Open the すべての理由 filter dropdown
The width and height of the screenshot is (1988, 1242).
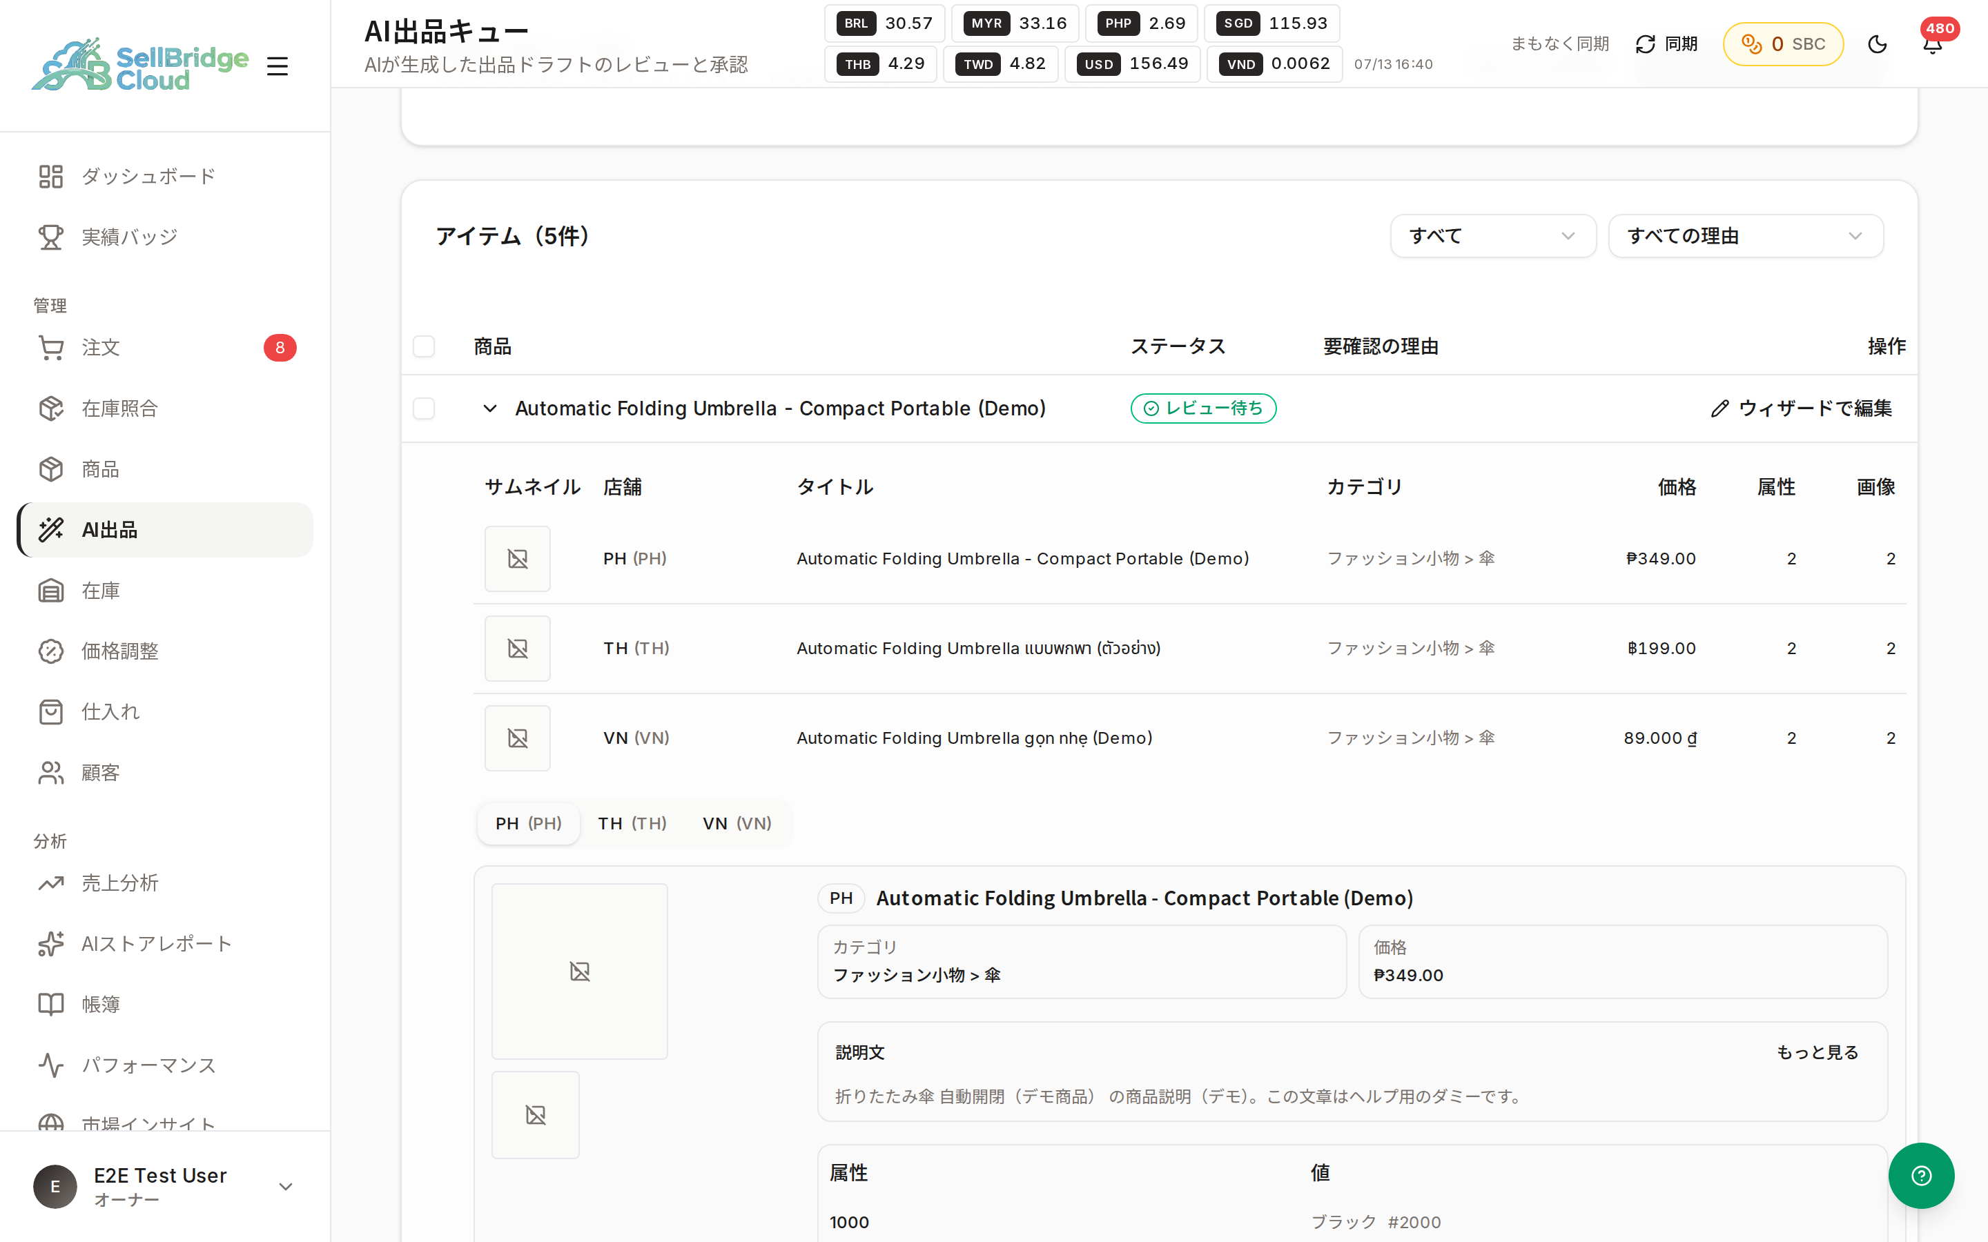coord(1746,236)
